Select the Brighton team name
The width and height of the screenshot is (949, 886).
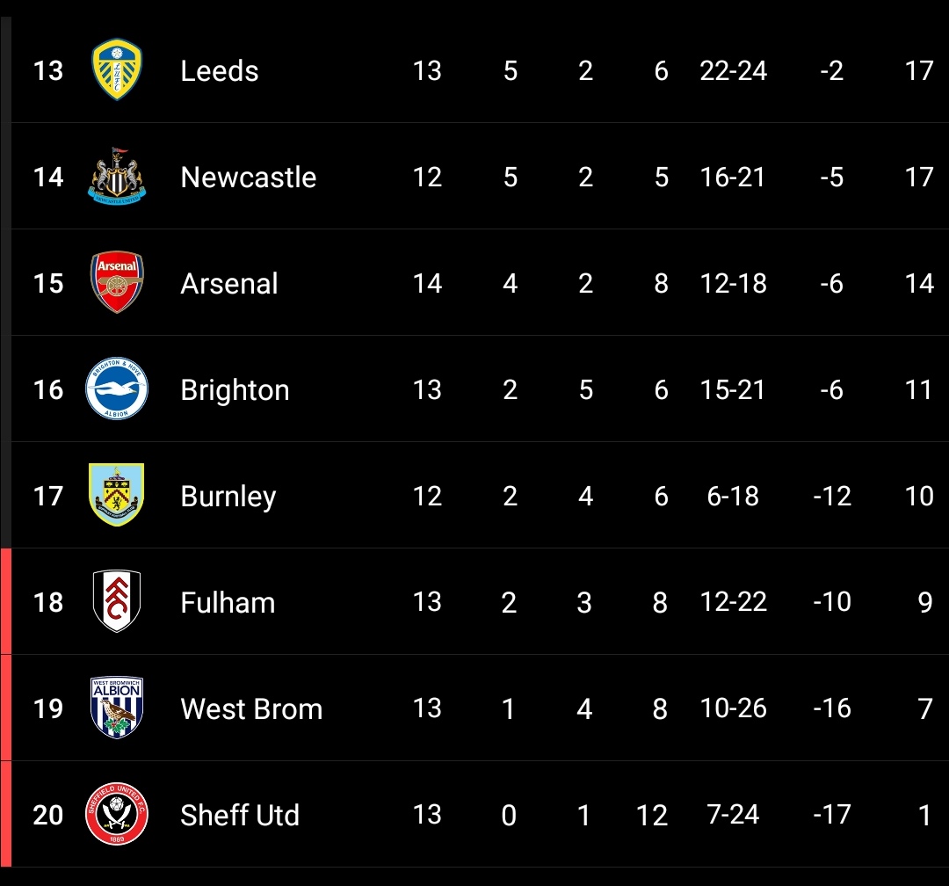[235, 390]
